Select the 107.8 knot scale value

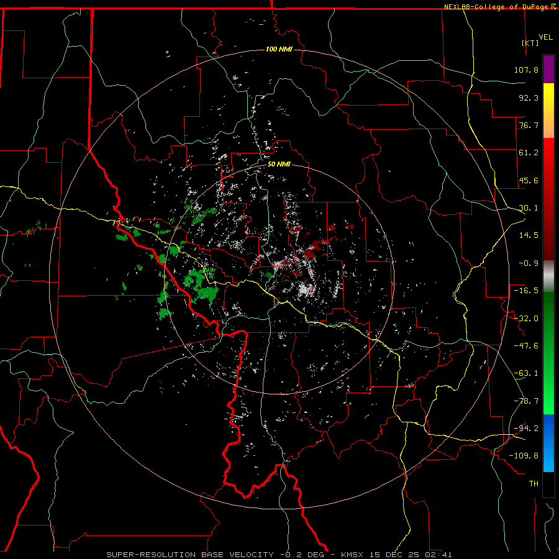(x=526, y=70)
